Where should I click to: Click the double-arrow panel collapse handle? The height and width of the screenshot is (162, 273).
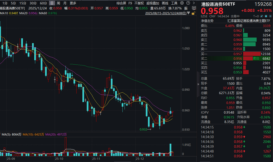tap(198, 84)
